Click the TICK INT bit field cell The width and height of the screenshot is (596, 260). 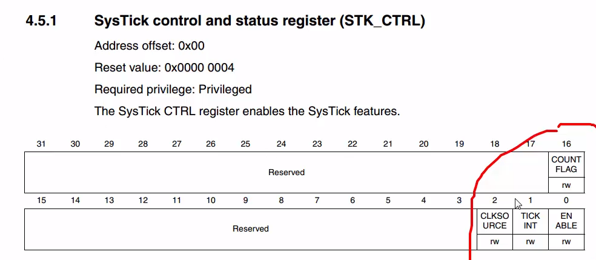click(530, 221)
